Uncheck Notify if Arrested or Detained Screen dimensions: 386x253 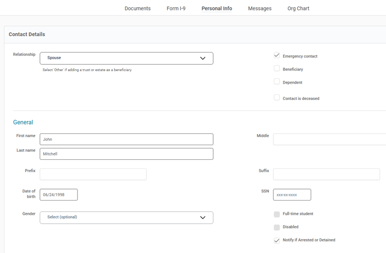tap(277, 240)
